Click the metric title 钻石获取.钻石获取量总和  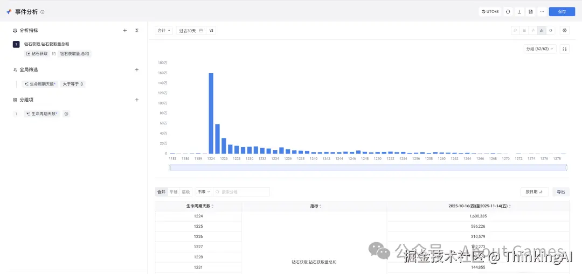coord(47,44)
